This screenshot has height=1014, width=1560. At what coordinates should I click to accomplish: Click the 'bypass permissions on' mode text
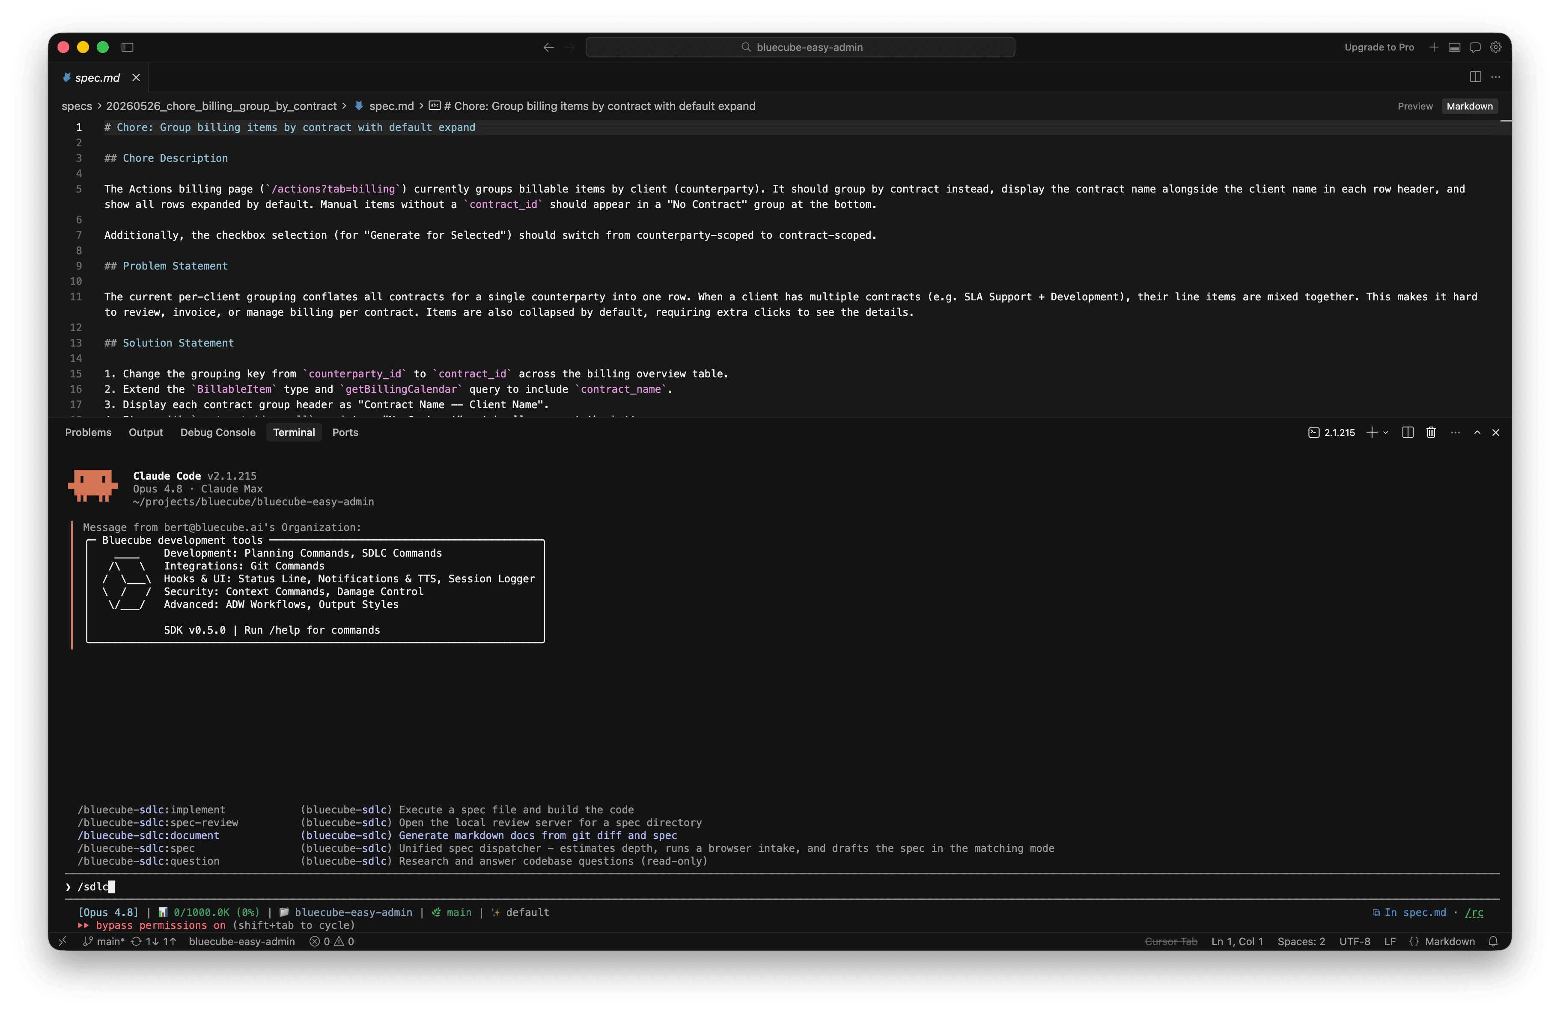[161, 925]
